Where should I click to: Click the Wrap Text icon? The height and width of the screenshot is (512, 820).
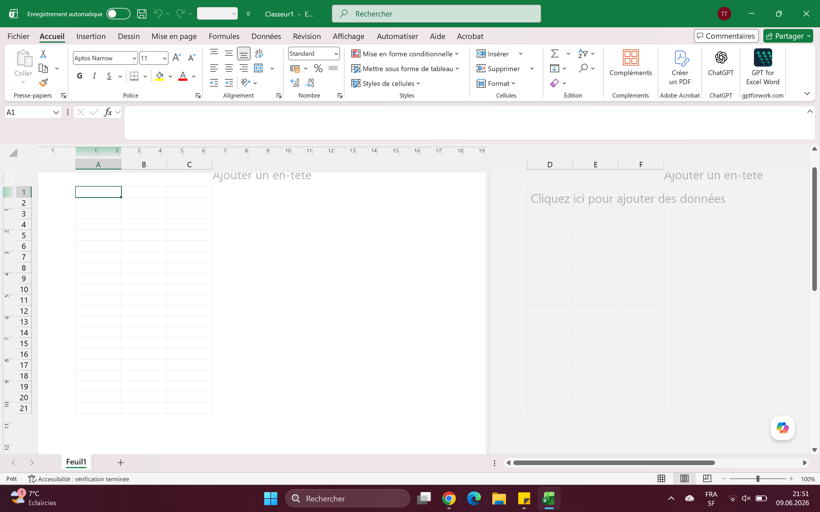[259, 53]
